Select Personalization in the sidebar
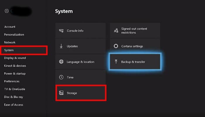This screenshot has height=117, width=205. tap(14, 35)
